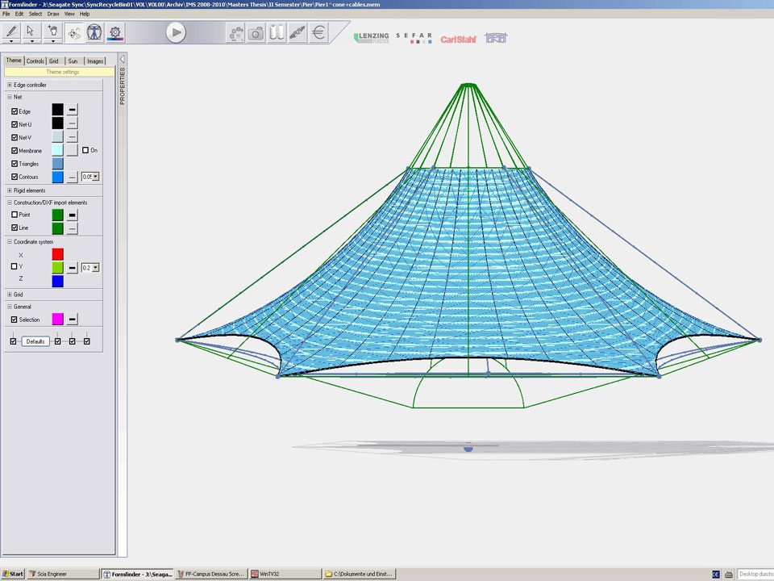The height and width of the screenshot is (581, 774).
Task: Enable the Point checkbox
Action: tap(15, 215)
